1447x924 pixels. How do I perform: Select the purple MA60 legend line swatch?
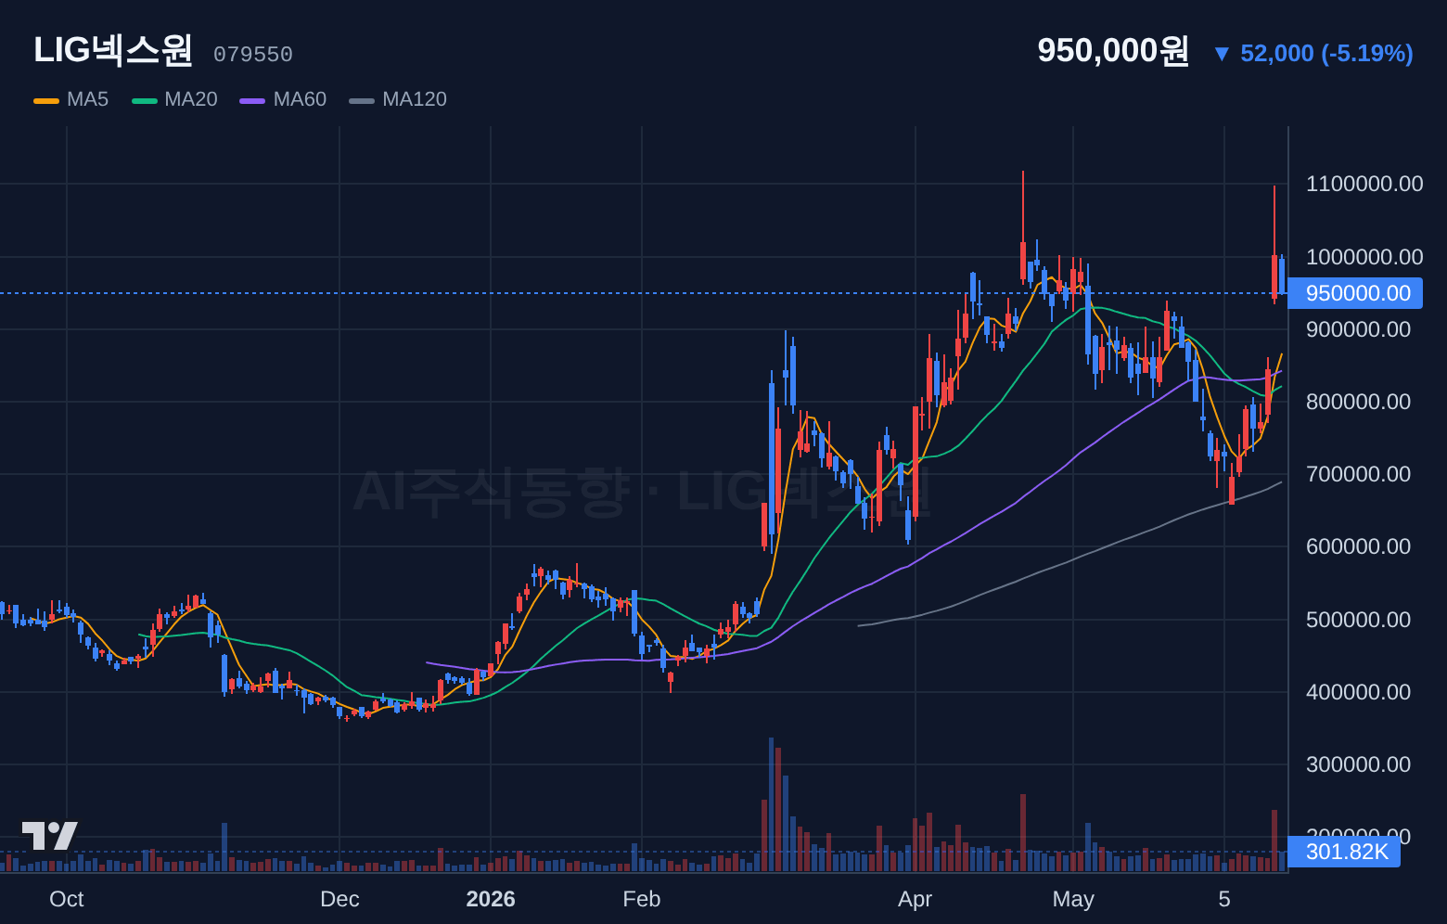[x=252, y=100]
